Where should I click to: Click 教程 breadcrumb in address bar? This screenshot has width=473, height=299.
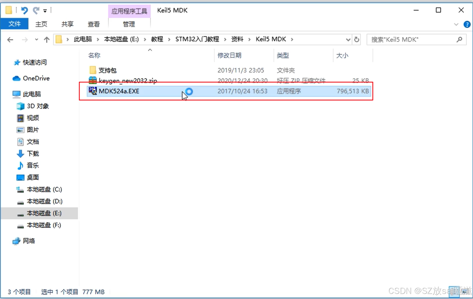pos(157,39)
